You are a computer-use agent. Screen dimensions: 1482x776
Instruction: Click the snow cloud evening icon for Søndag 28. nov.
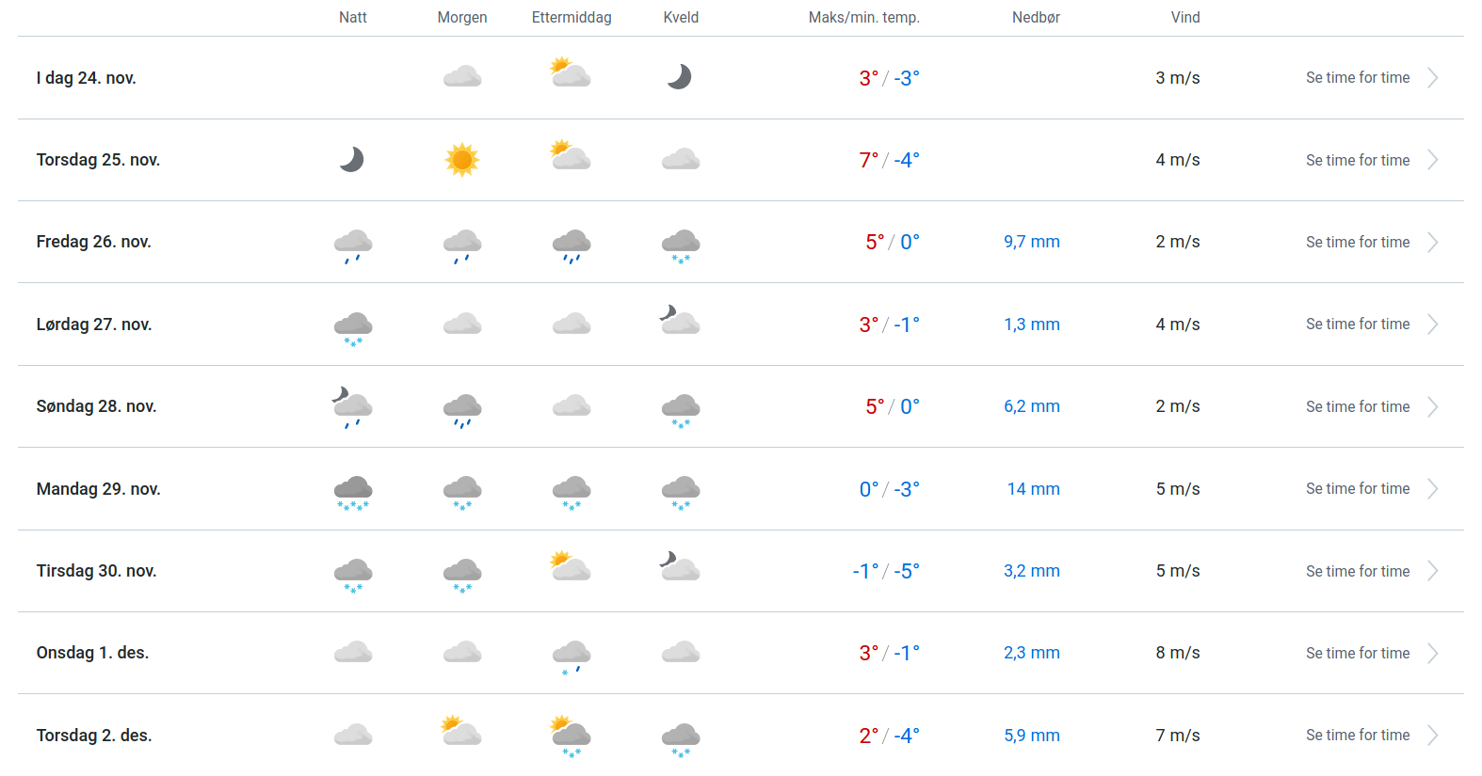pyautogui.click(x=681, y=410)
